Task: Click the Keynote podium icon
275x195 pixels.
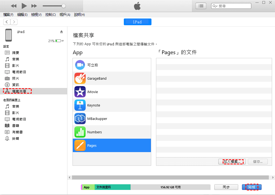Action: click(80, 105)
